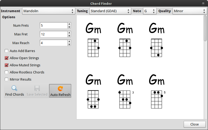
Task: Enable Auto Add Barres checkbox
Action: pos(7,51)
